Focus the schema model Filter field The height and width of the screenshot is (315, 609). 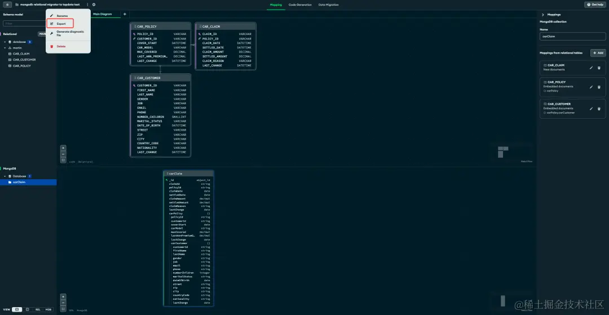pyautogui.click(x=24, y=24)
